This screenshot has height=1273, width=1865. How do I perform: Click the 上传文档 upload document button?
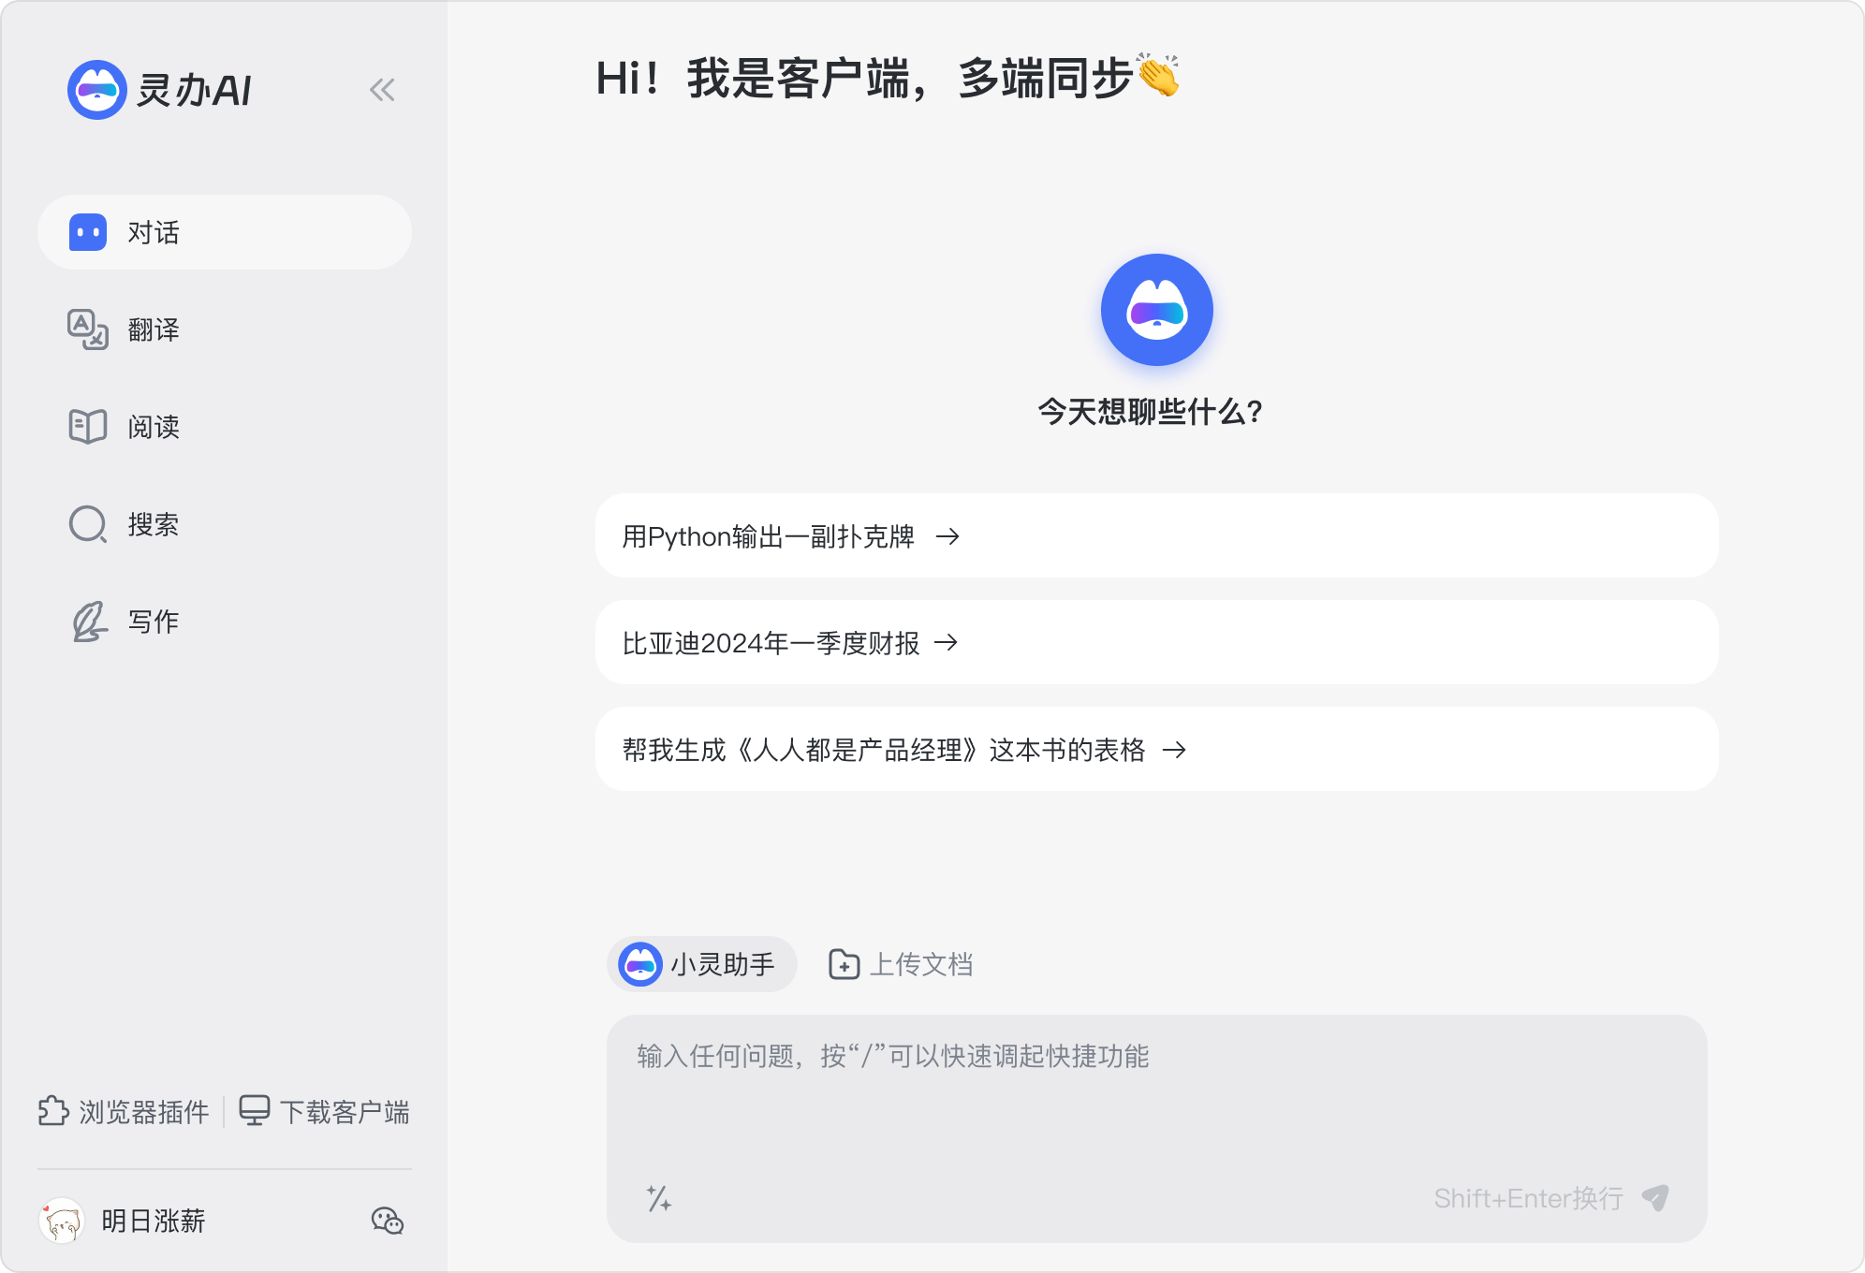(x=902, y=964)
